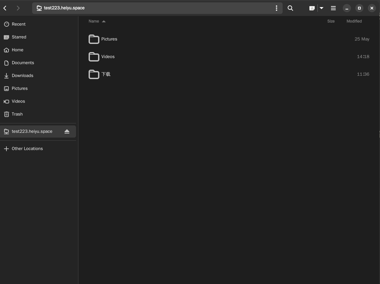380x284 pixels.
Task: Maximize the file manager window
Action: [x=359, y=8]
